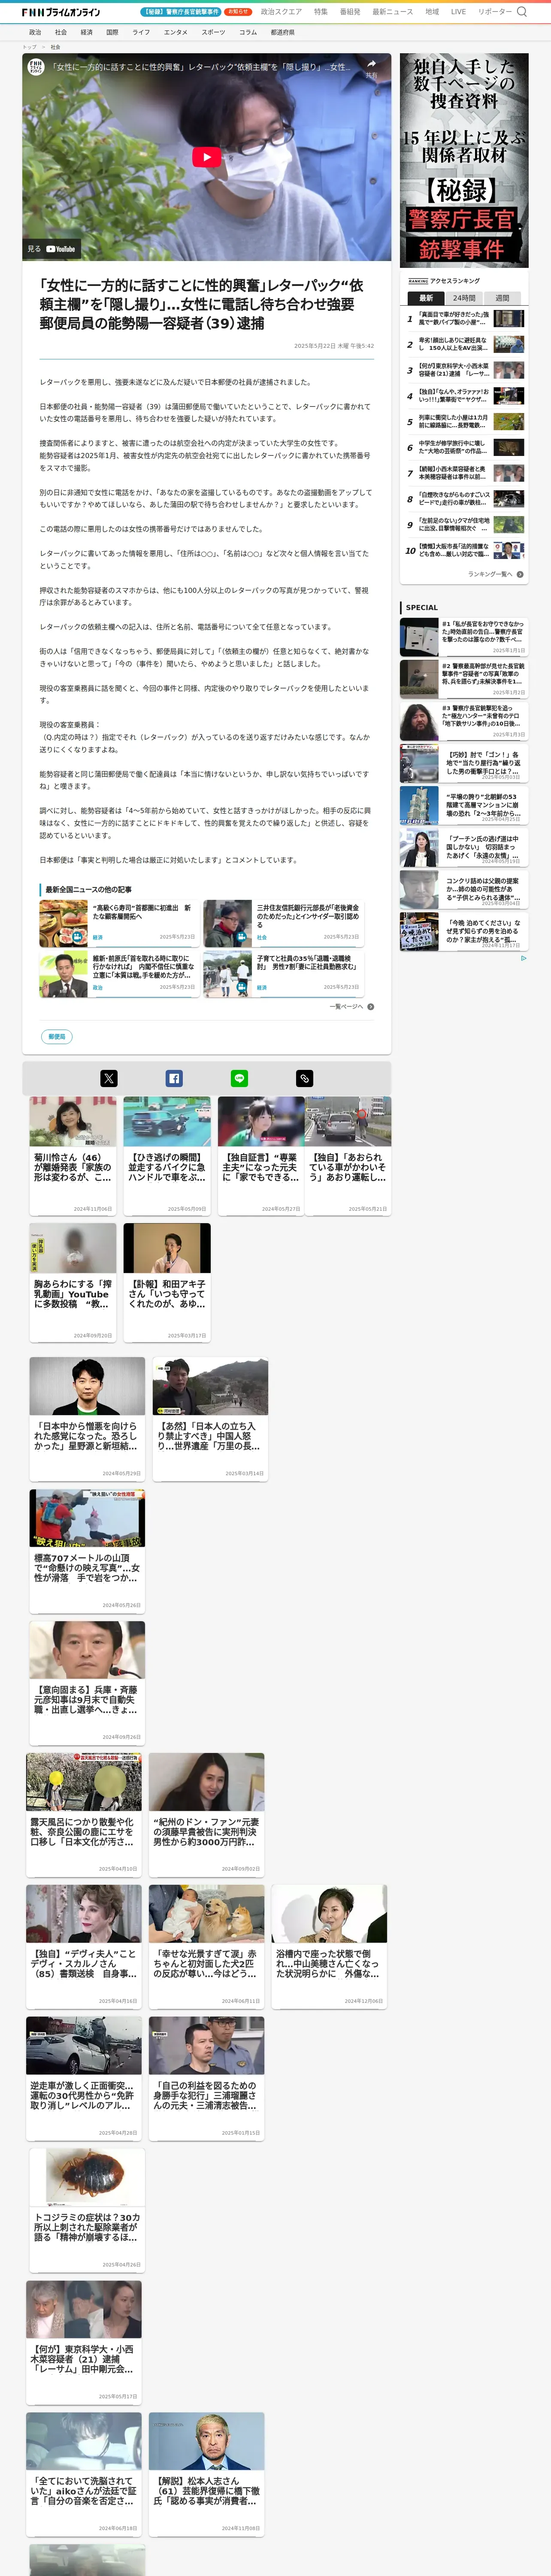Open card about トコジラミの症状
The height and width of the screenshot is (2576, 551).
pyautogui.click(x=87, y=2211)
